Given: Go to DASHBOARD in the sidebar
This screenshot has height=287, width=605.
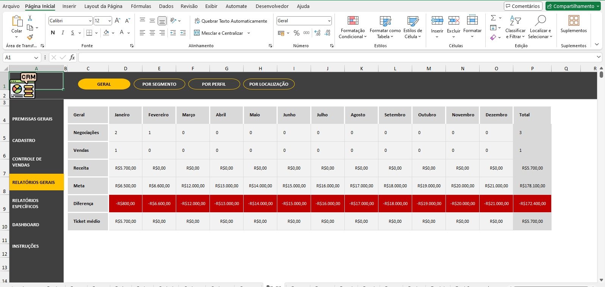Looking at the screenshot, I should (x=26, y=225).
